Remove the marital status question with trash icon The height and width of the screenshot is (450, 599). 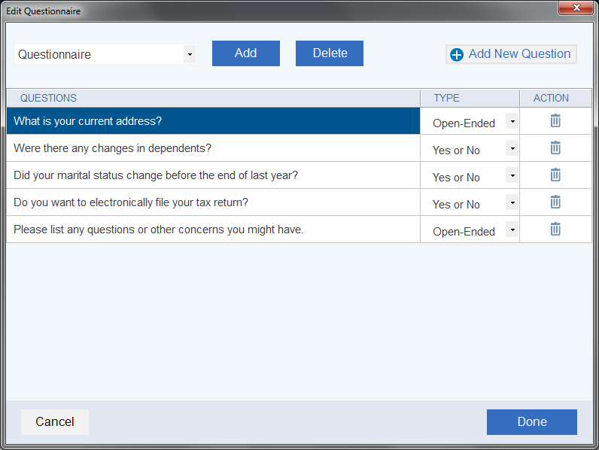click(555, 175)
